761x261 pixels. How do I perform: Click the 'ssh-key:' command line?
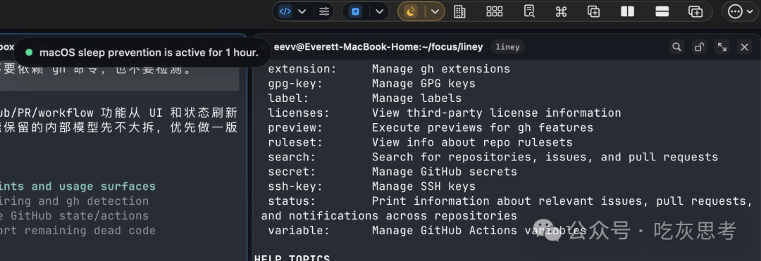(x=372, y=186)
